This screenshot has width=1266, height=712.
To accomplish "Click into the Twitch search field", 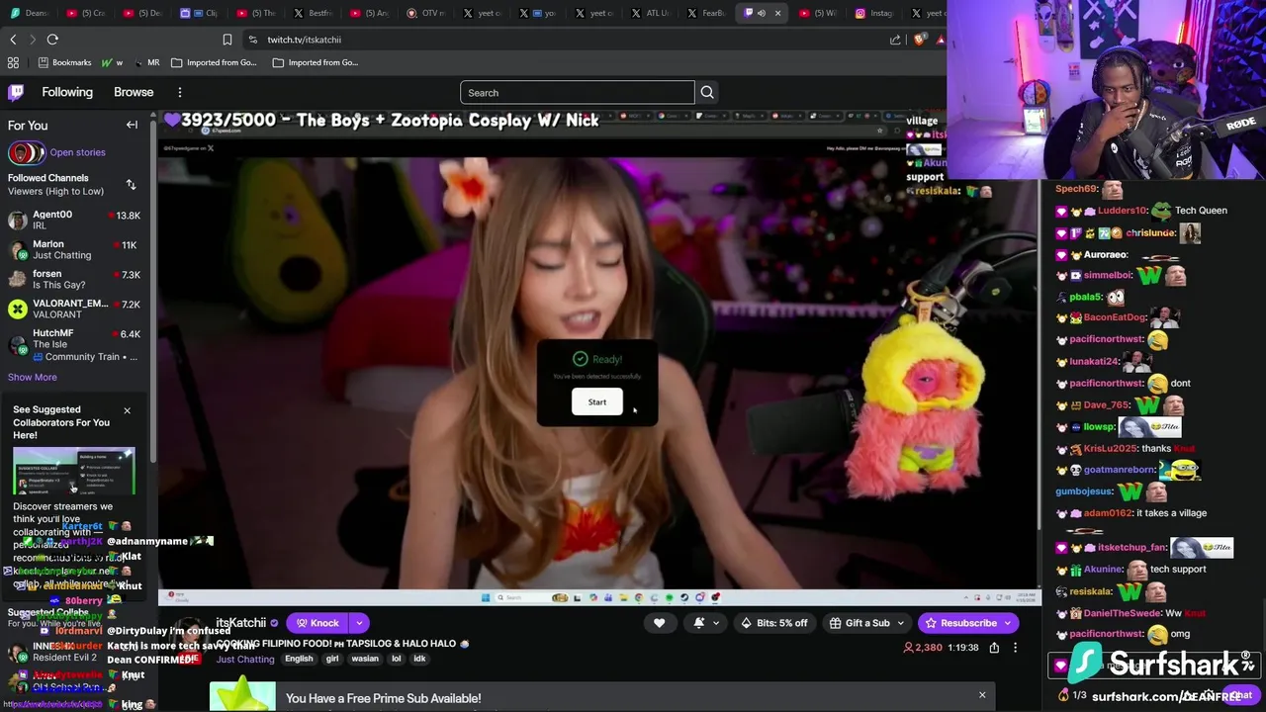I will [578, 93].
